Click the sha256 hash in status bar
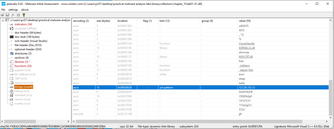334x129 pixels. 53,126
